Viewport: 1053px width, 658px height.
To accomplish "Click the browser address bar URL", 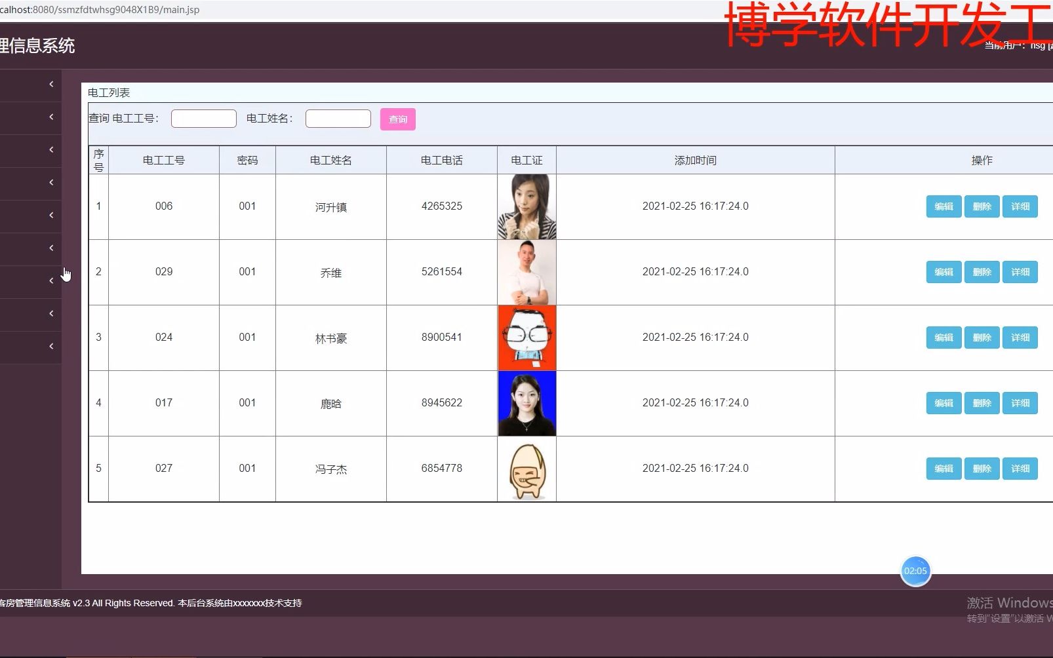I will [100, 10].
